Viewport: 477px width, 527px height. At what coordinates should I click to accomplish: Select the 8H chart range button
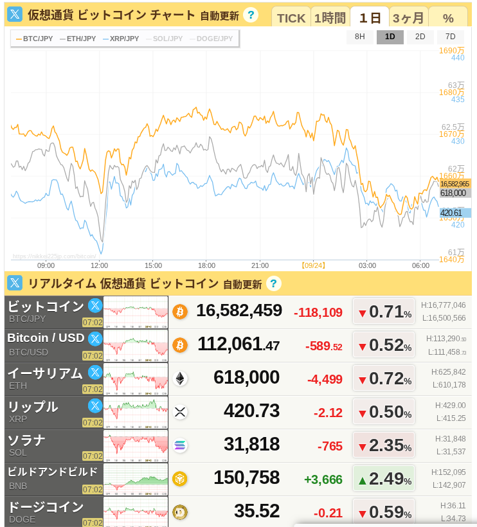point(360,37)
